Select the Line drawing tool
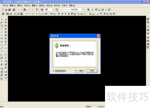150x108 pixels. [x=1, y=19]
